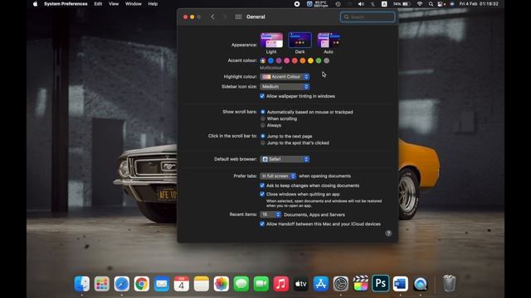
Task: Open the Highlight colour dropdown
Action: (x=285, y=77)
